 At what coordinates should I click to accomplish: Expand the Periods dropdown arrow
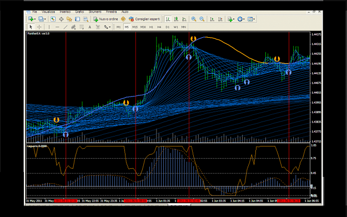coord(244,19)
